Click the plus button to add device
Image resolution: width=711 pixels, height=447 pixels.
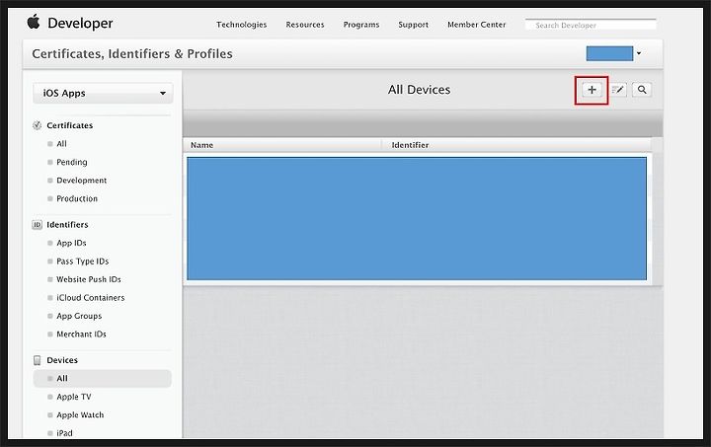pyautogui.click(x=592, y=90)
